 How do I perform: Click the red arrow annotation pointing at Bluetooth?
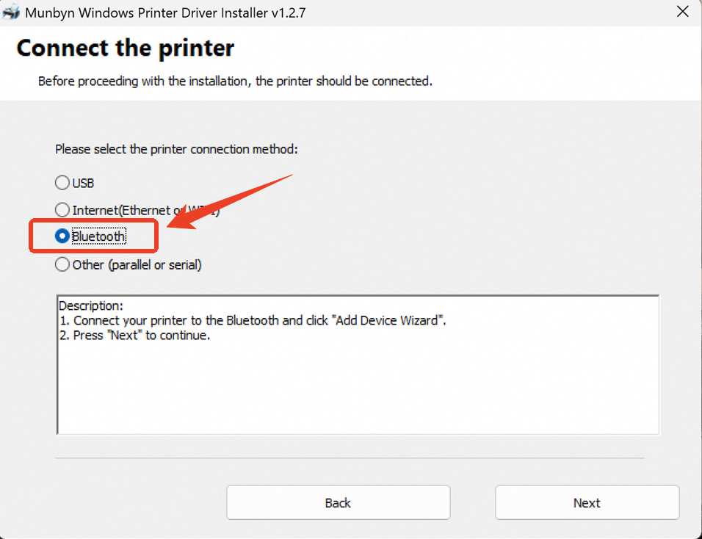click(x=228, y=202)
